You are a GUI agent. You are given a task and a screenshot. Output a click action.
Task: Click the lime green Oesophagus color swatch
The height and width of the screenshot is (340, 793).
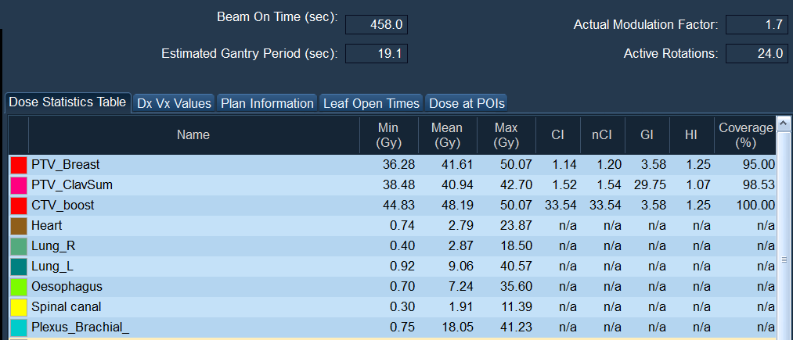tap(18, 287)
